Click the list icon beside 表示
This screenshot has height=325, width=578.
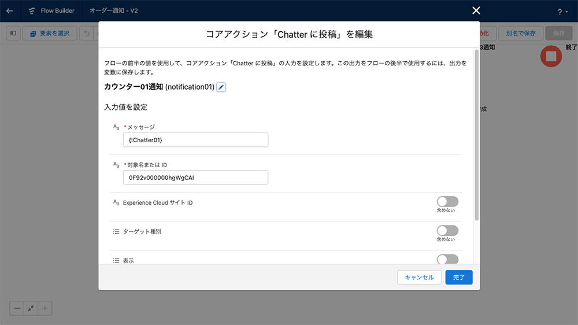tap(116, 260)
